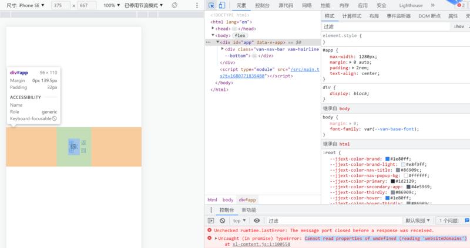Click the --jjext-color-brand blue swatch
This screenshot has width=470, height=248.
point(387,159)
